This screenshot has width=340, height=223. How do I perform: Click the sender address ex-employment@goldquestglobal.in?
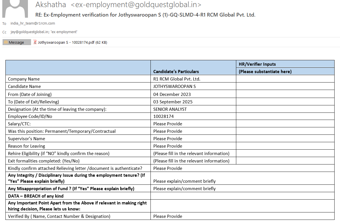pyautogui.click(x=136, y=5)
